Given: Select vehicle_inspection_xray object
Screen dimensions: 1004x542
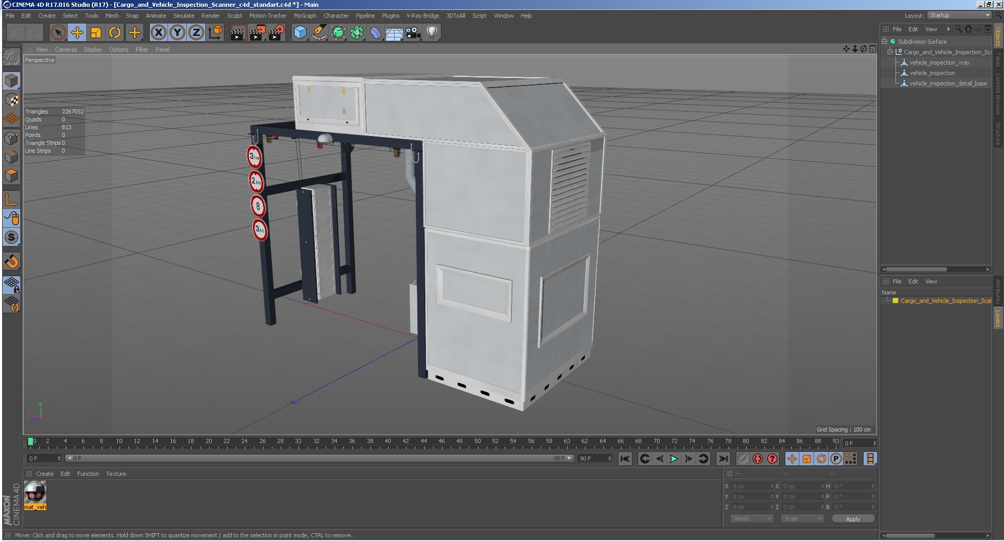Looking at the screenshot, I should [x=939, y=63].
